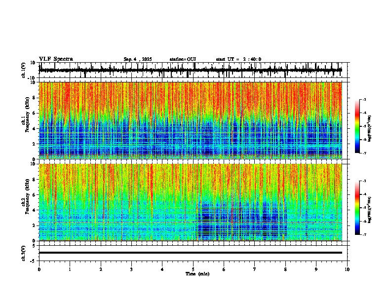Click the log(PSD) label beside ch.2 colorbar
Screen dimensions: 391x302
click(370, 210)
